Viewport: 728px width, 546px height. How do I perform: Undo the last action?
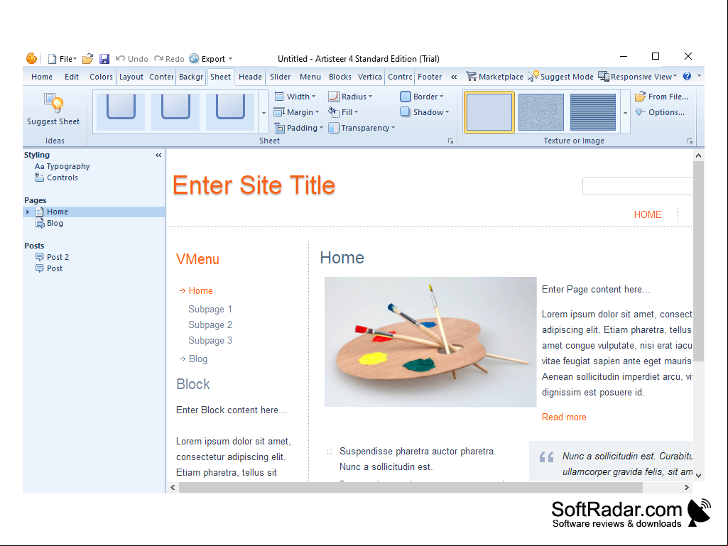pyautogui.click(x=132, y=59)
